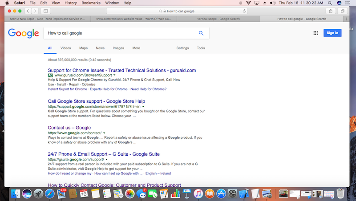Viewport: 356px width, 201px height.
Task: Click the Google logo
Action: pyautogui.click(x=24, y=33)
